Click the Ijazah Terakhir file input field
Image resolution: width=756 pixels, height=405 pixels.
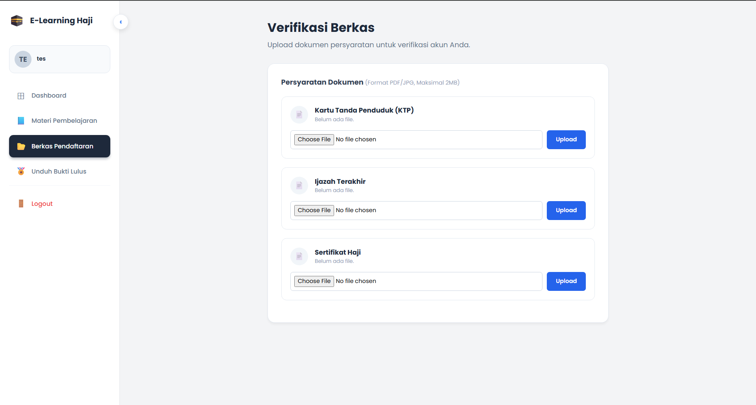point(416,211)
